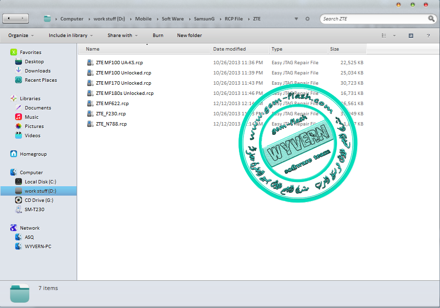
Task: Click the folder icon in address bar
Action: coord(47,19)
